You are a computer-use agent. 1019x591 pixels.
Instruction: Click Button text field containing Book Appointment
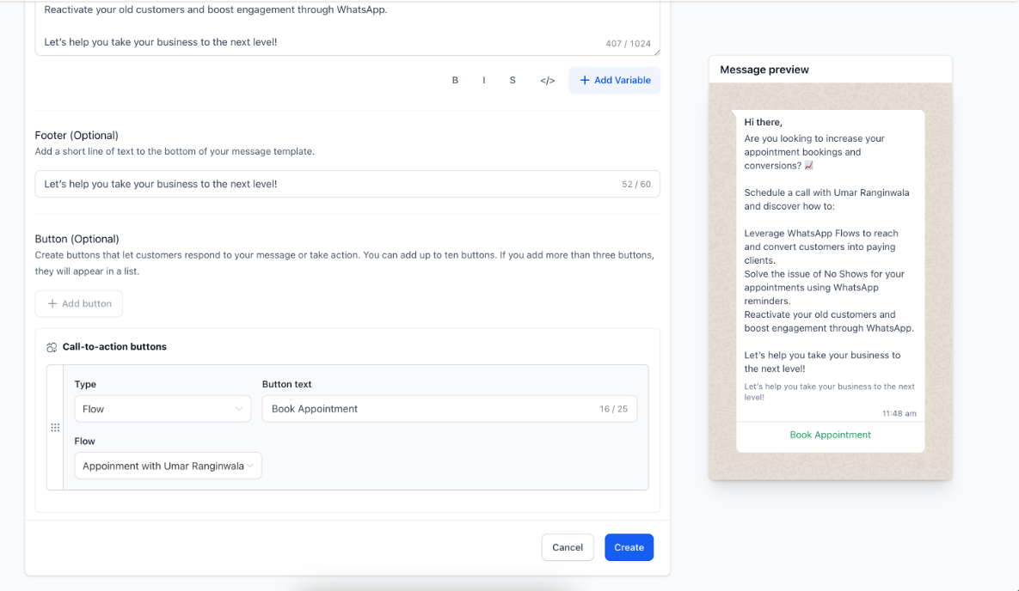(x=430, y=409)
